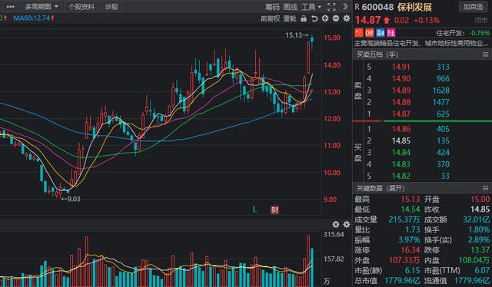Click the pink 陆 connect tag

coord(391,32)
